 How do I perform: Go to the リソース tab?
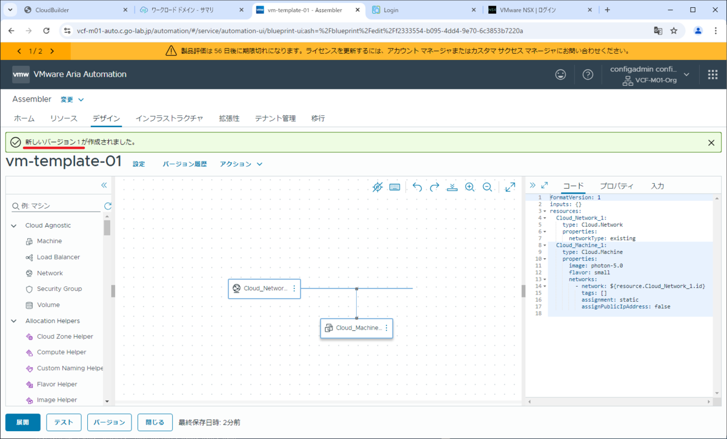click(64, 119)
